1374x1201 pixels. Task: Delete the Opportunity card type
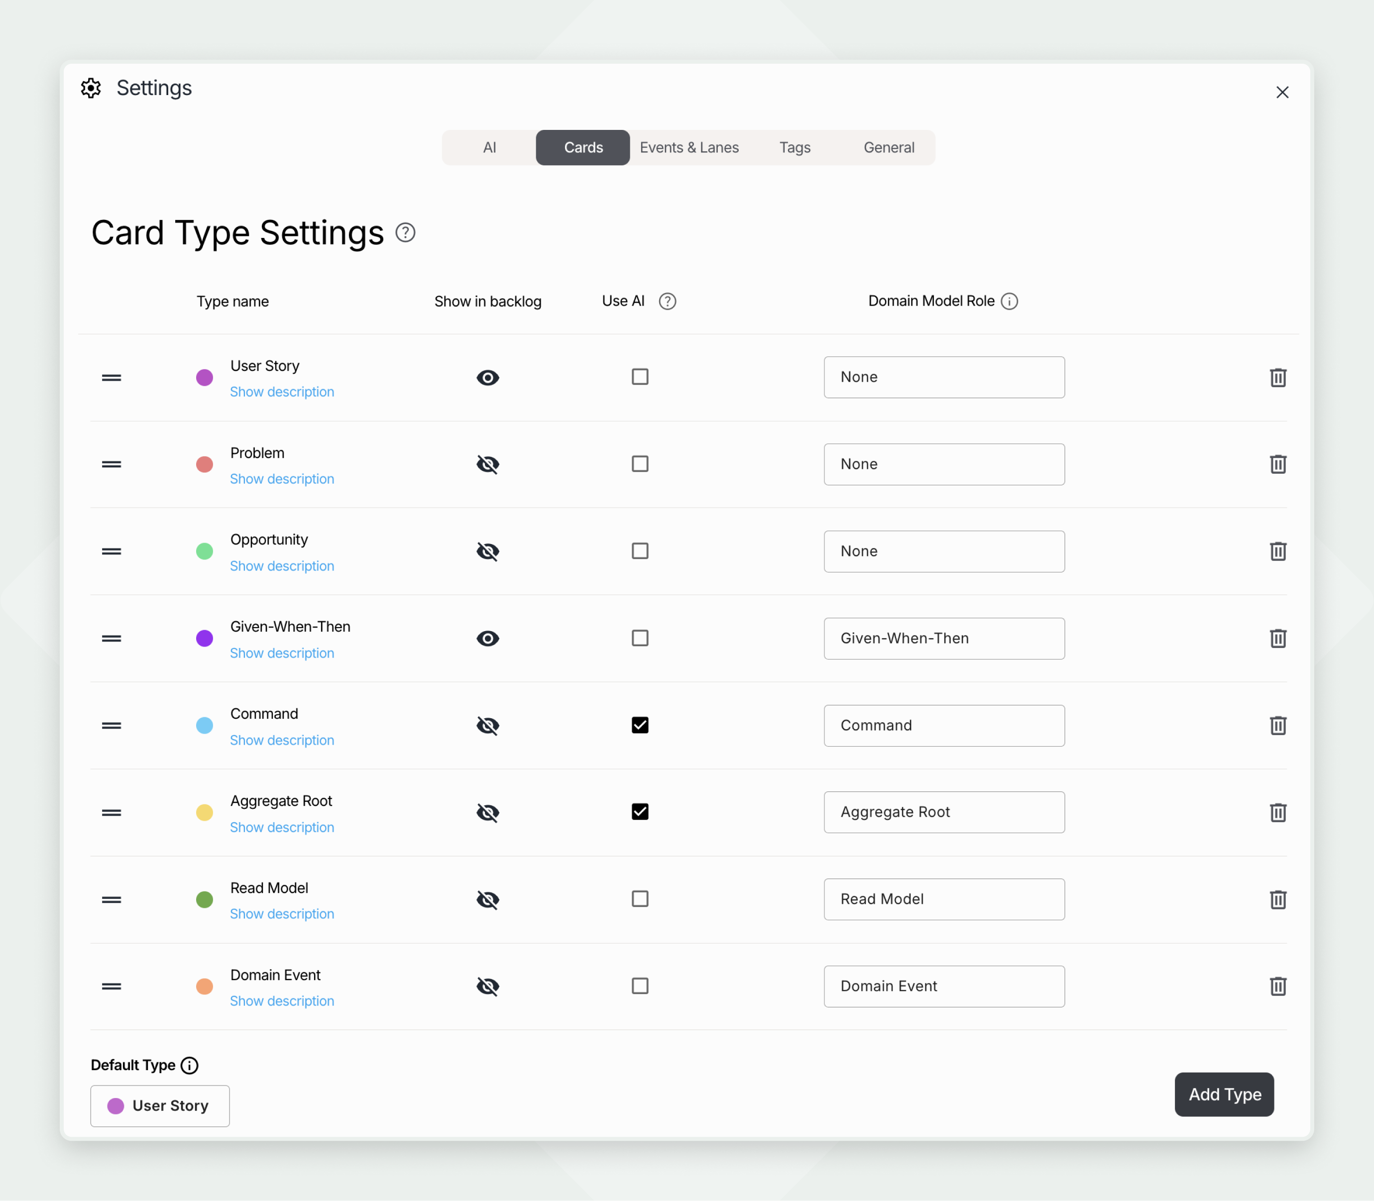pos(1277,551)
